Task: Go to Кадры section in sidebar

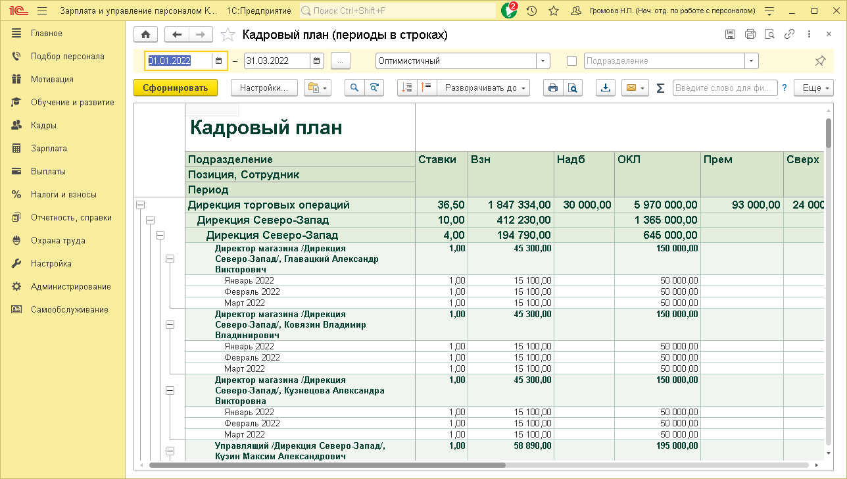Action: [43, 126]
